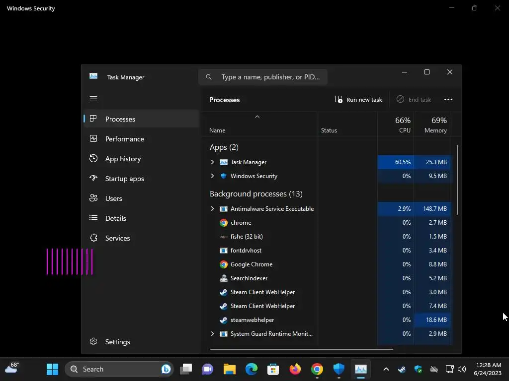Select the SearchIndexer process icon
509x381 pixels.
click(x=224, y=278)
